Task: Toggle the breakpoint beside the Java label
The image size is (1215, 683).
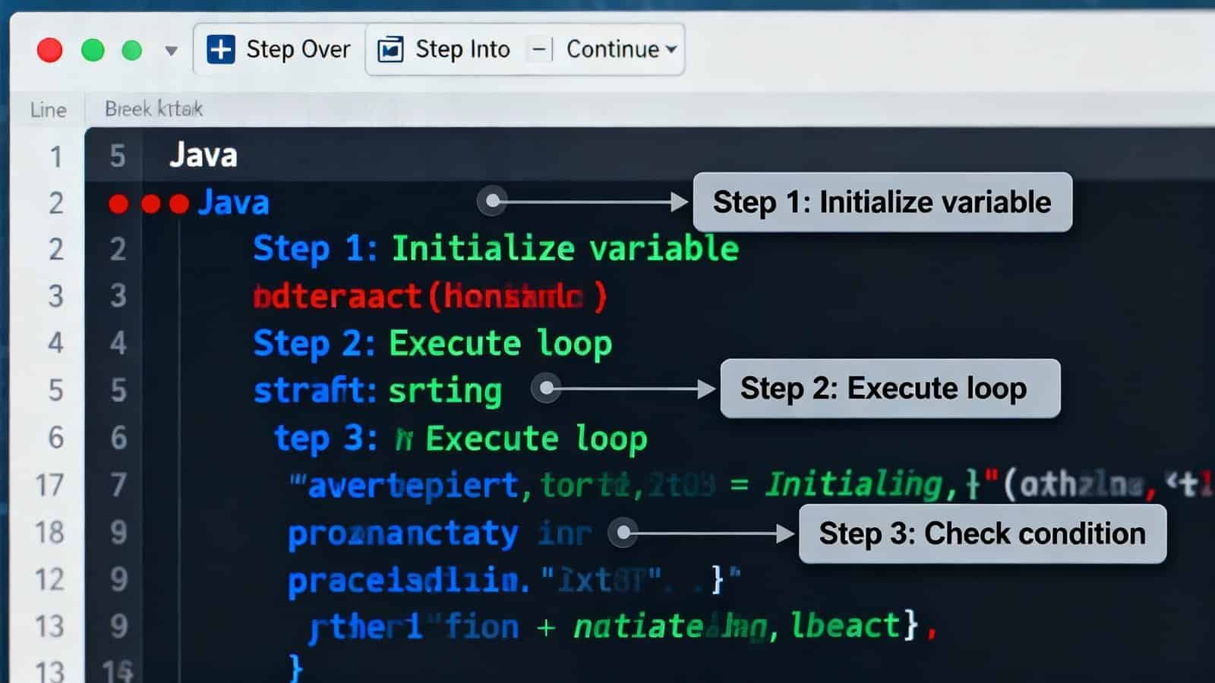Action: [x=180, y=203]
